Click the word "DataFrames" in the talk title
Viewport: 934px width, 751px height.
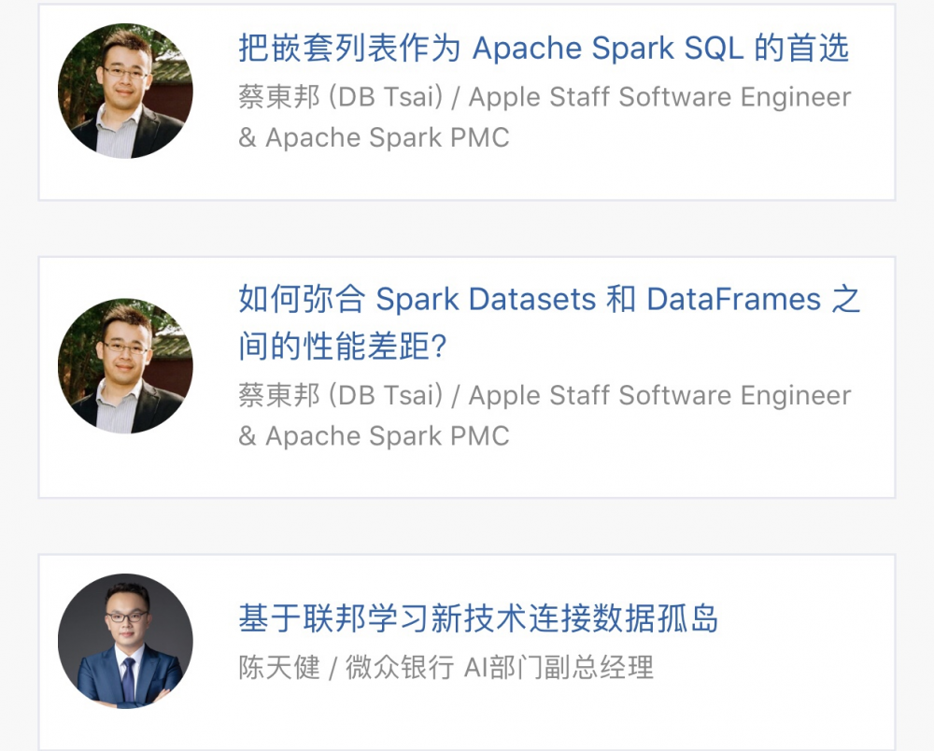[733, 300]
